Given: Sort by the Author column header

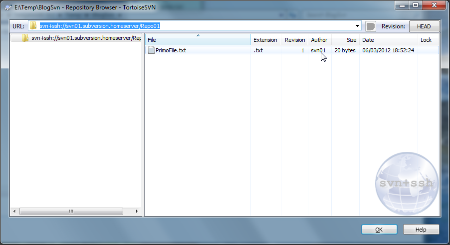Looking at the screenshot, I should coord(319,40).
